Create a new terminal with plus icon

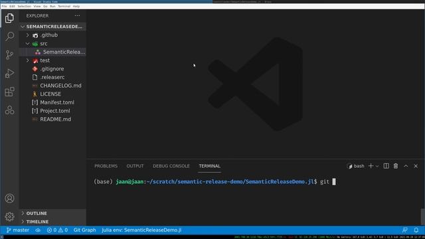pyautogui.click(x=371, y=166)
